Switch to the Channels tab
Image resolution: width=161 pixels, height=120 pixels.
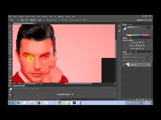coord(130,52)
